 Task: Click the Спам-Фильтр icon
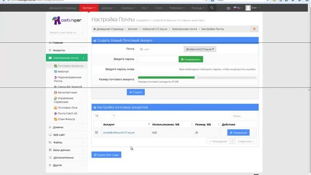click(55, 119)
